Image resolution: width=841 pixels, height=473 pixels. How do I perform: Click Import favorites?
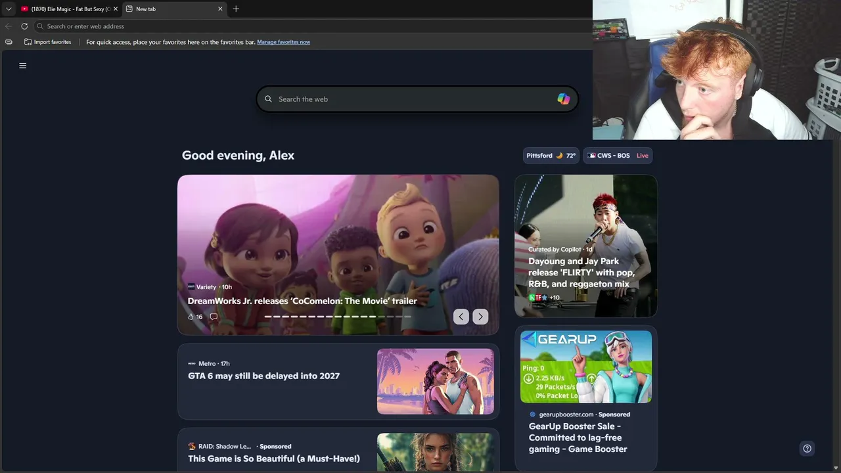[x=47, y=42]
